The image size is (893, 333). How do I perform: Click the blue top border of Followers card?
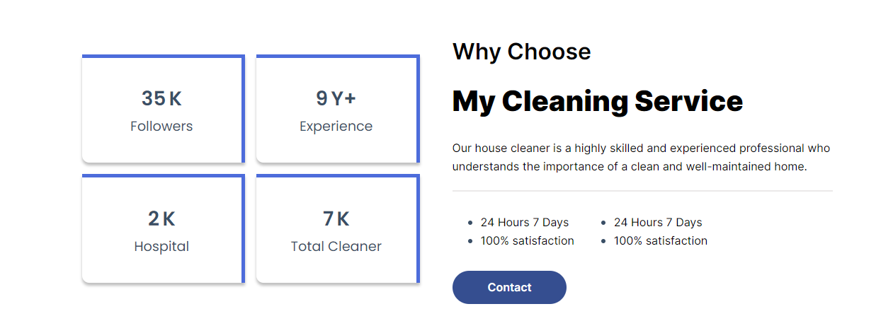163,56
